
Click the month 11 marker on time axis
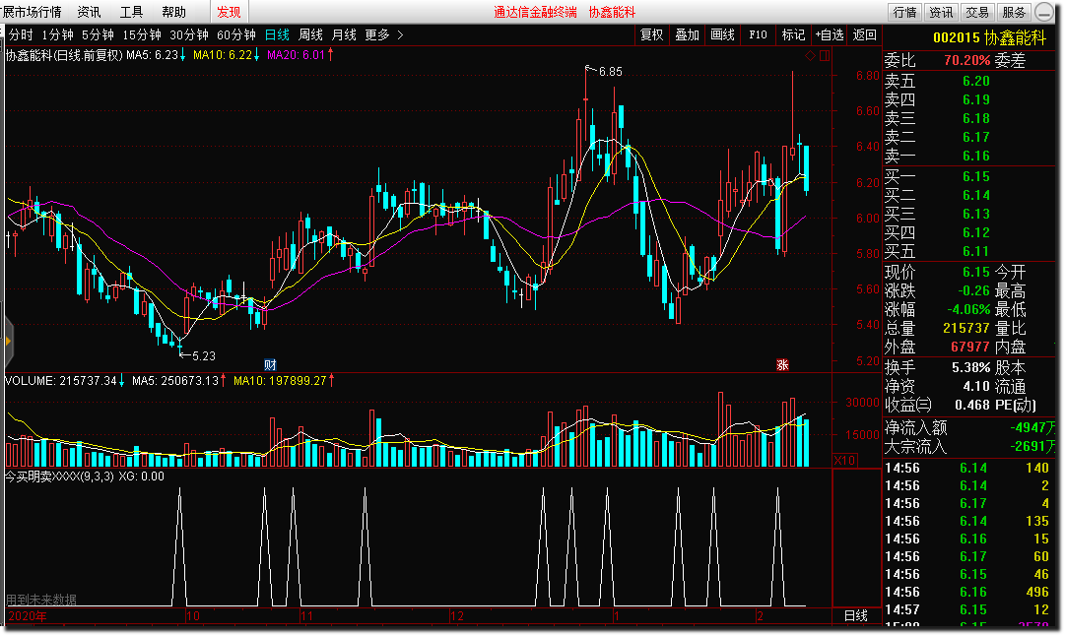(306, 616)
